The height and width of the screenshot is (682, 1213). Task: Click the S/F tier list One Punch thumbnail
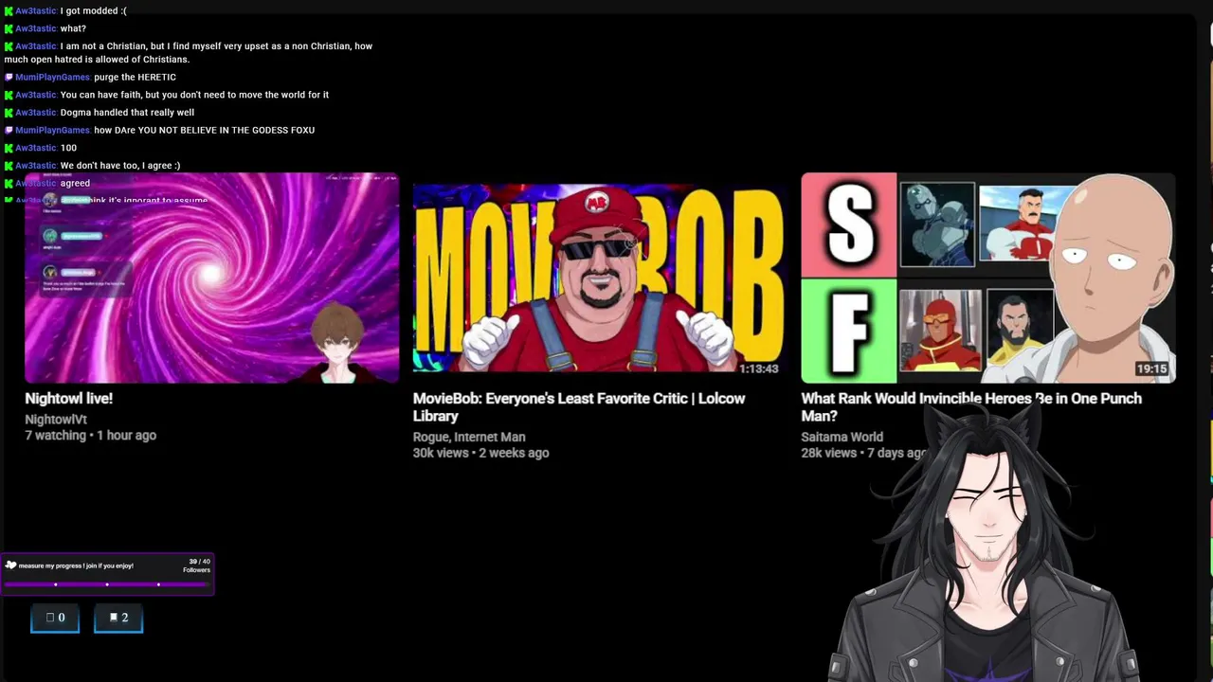tap(988, 278)
